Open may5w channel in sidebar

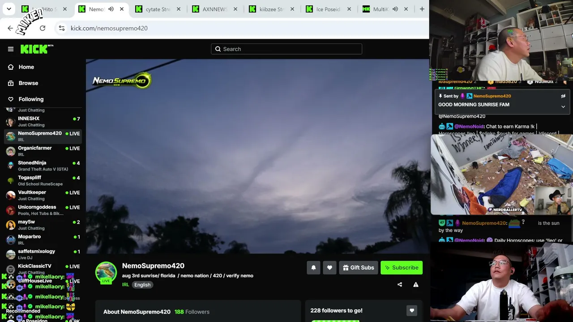tap(43, 225)
